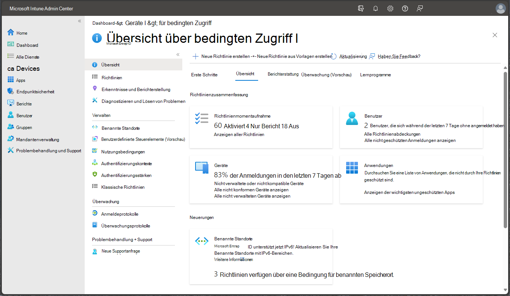Click the help question mark icon
510x296 pixels.
pos(405,8)
